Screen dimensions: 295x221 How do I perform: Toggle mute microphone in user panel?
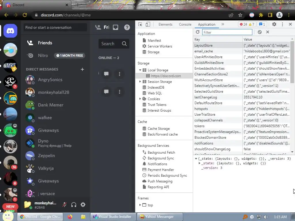(x=65, y=205)
